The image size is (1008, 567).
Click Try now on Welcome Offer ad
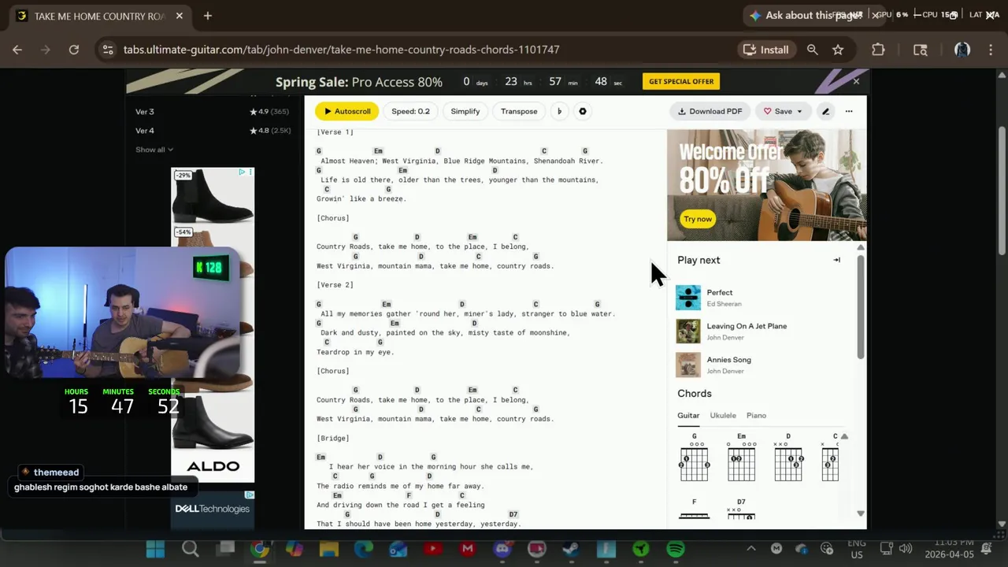[x=698, y=219]
